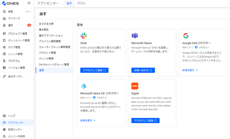Switch to the アプリ tab

click(81, 3)
